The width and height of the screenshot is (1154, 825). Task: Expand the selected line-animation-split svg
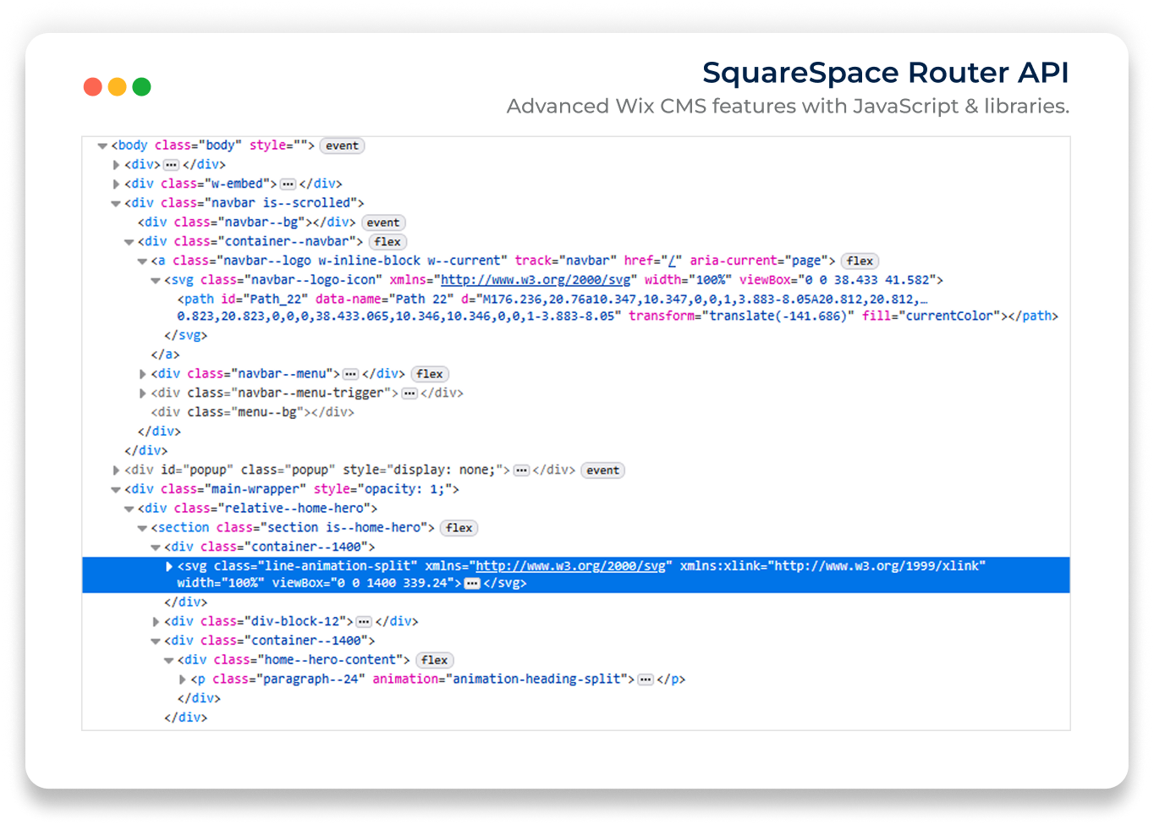pyautogui.click(x=169, y=566)
